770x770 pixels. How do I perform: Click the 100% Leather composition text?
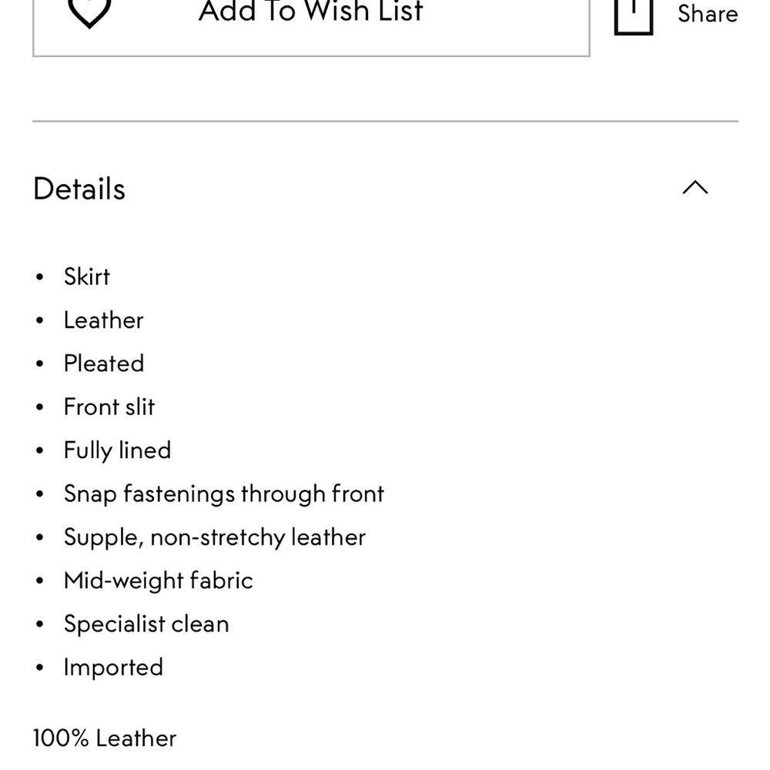point(105,738)
